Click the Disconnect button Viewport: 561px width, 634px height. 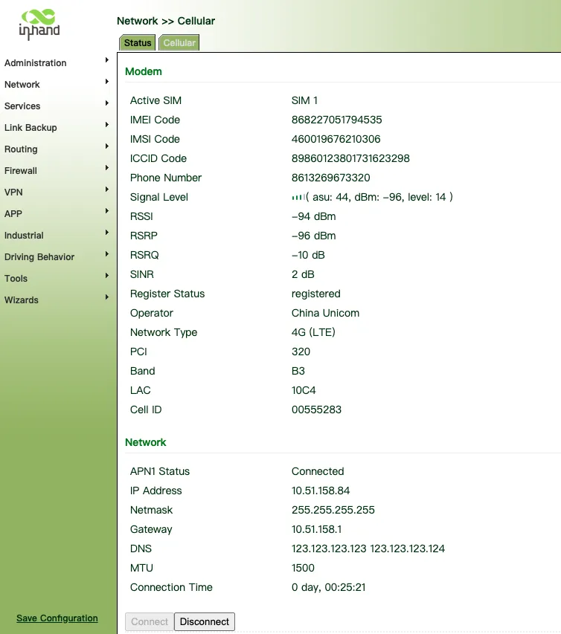click(205, 621)
